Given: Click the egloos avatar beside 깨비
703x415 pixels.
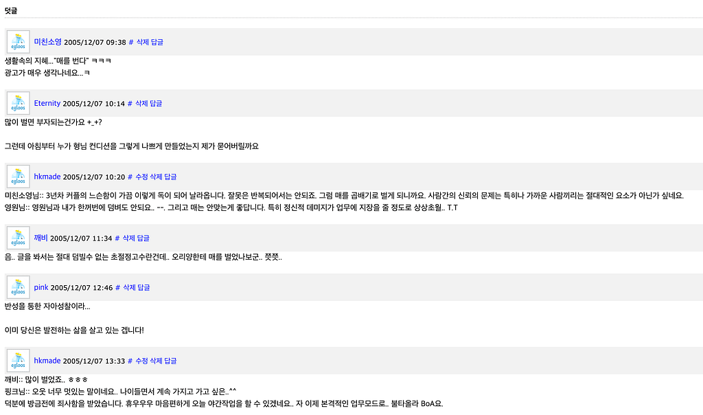Looking at the screenshot, I should tap(18, 238).
